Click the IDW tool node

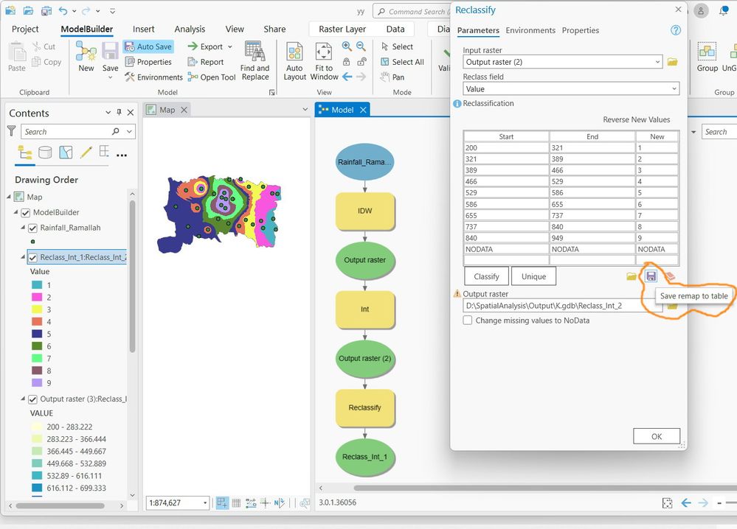[364, 211]
